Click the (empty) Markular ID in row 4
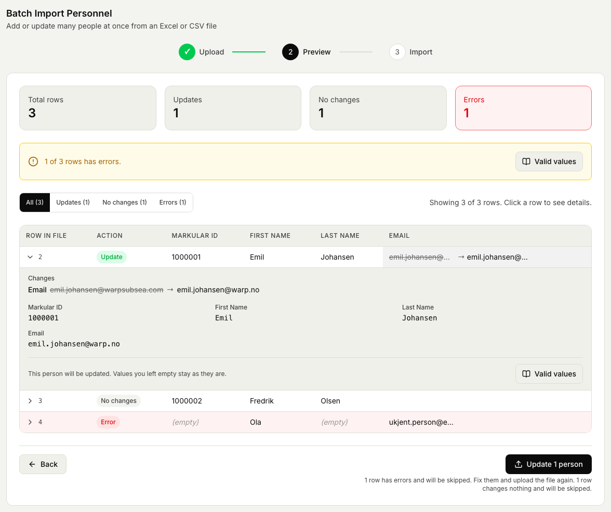The image size is (611, 512). tap(185, 422)
